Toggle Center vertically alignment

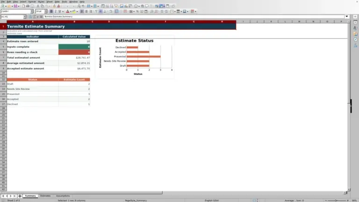[x=101, y=11]
